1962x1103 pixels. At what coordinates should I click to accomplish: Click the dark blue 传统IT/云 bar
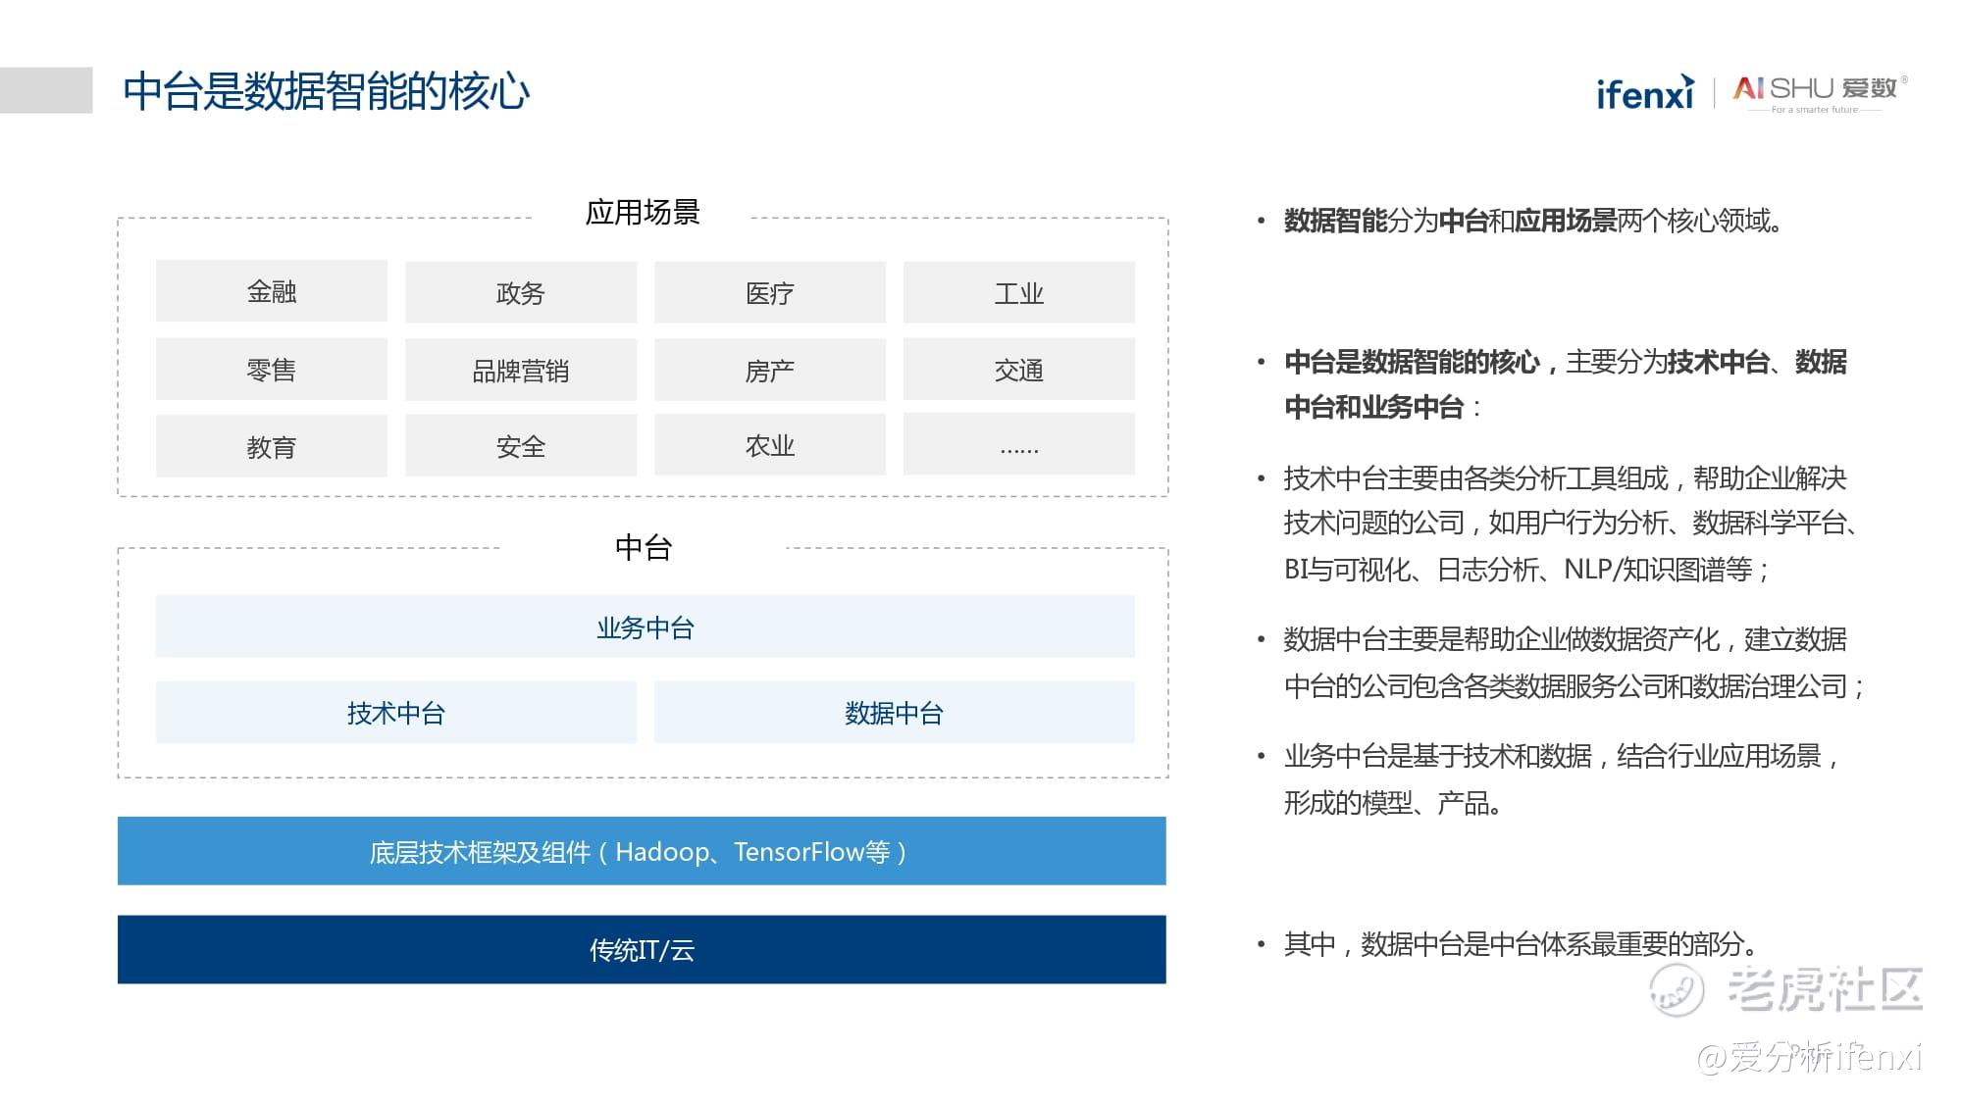642,949
